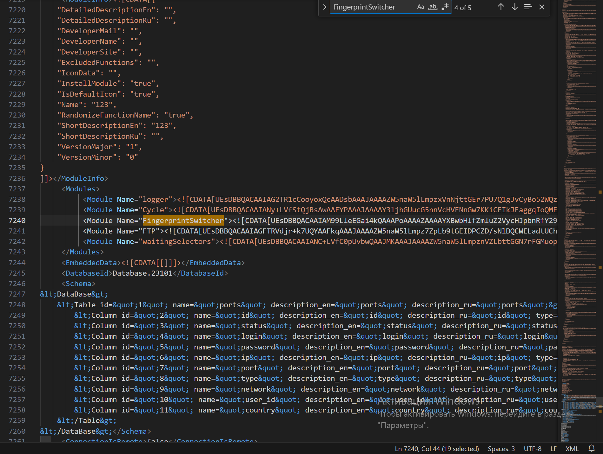Open the notifications bell in status bar
This screenshot has width=603, height=454.
pyautogui.click(x=591, y=448)
